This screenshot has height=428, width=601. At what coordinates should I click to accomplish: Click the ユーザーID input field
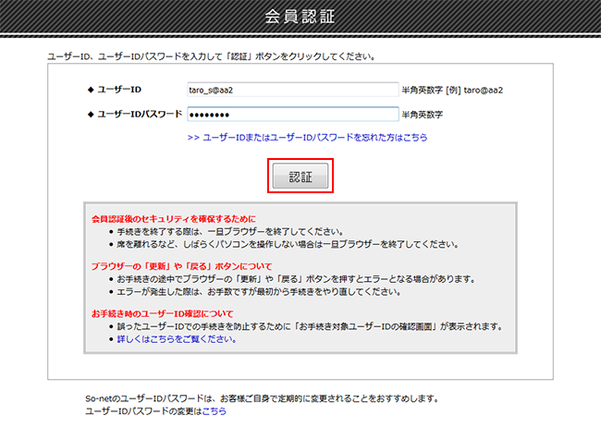click(x=291, y=90)
